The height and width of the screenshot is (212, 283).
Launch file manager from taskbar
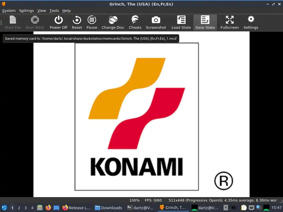(x=40, y=208)
